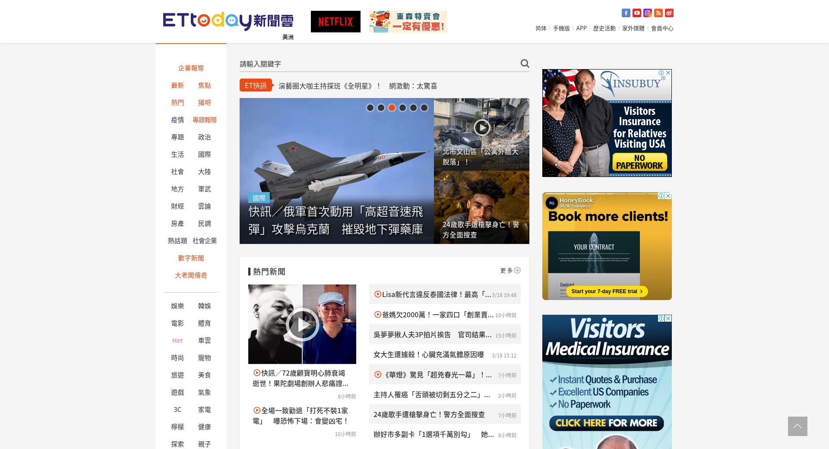Open AdChoices info on the InsuBuy ad
Image resolution: width=829 pixels, height=449 pixels.
click(661, 73)
